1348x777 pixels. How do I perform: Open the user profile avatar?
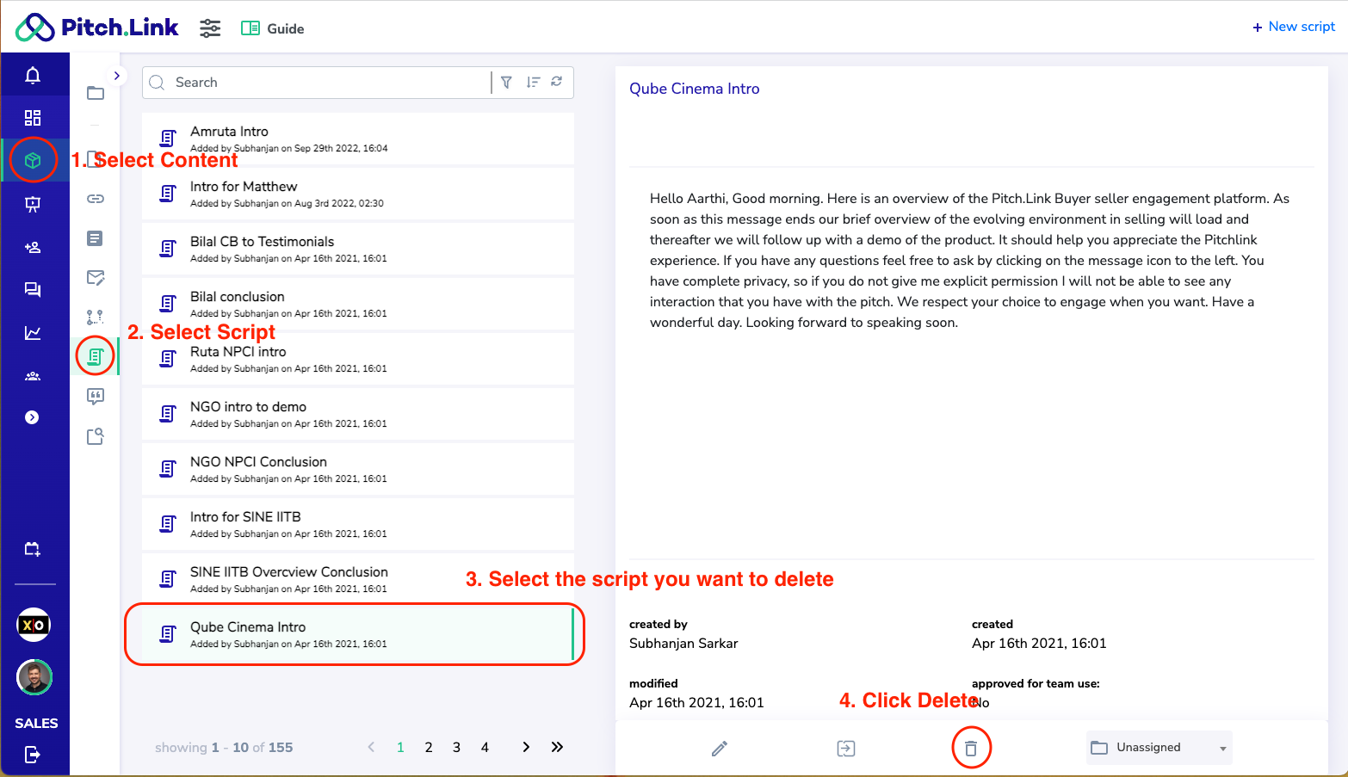pos(34,677)
